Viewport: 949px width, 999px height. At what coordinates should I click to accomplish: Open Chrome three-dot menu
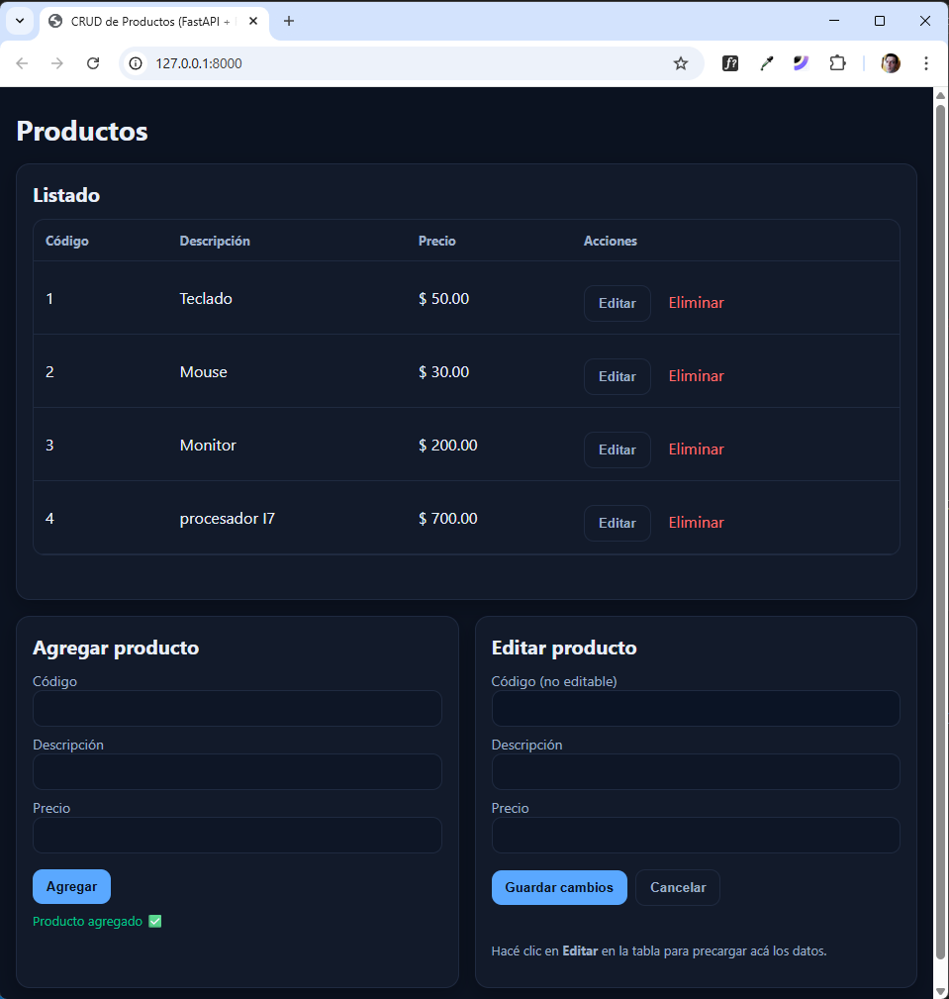[x=926, y=63]
